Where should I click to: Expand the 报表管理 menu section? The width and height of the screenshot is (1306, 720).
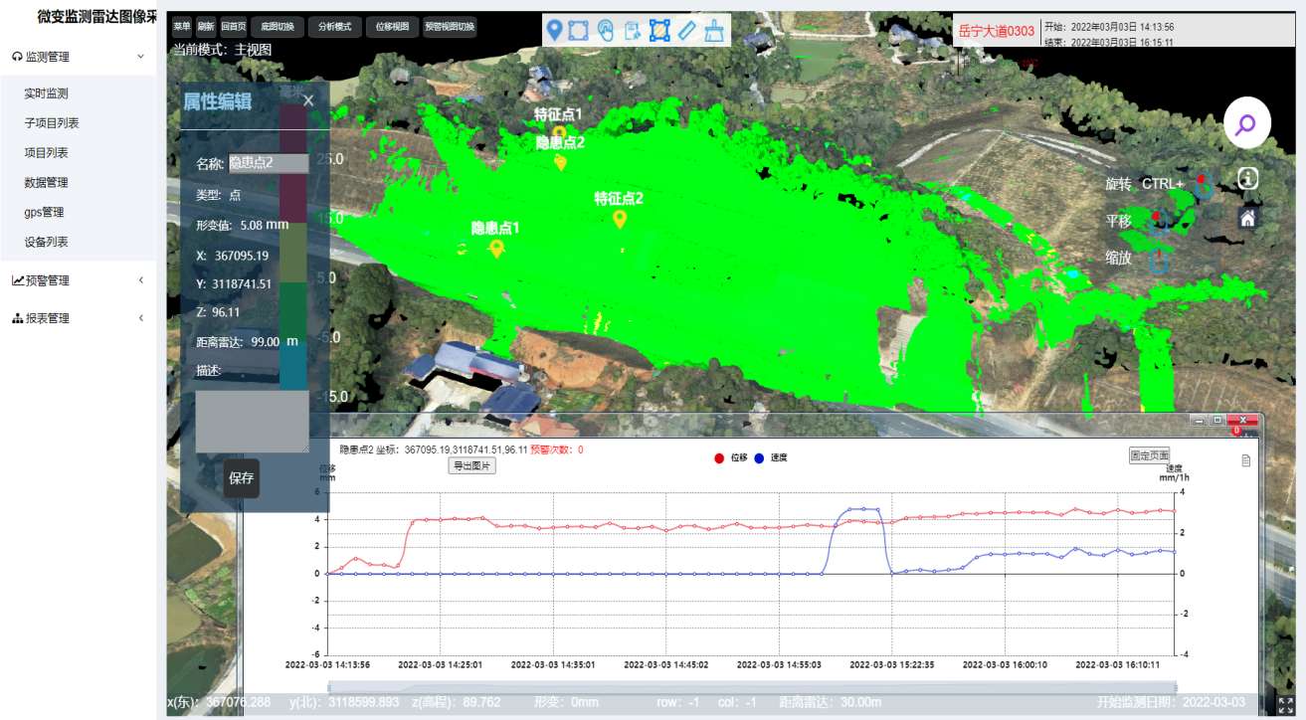point(78,318)
